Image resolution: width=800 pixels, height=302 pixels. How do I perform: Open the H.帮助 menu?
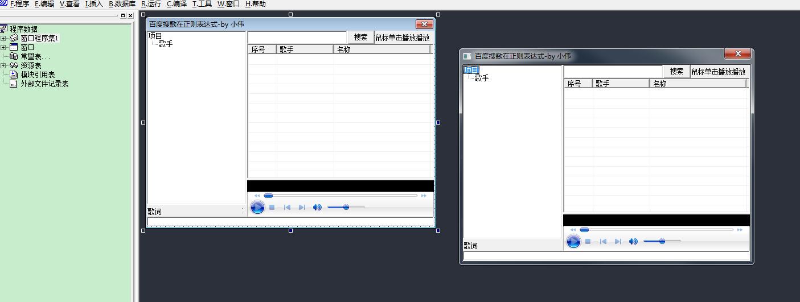[255, 4]
